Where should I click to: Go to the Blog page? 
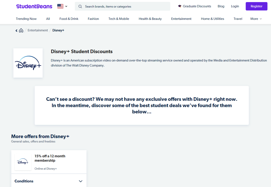221,6
